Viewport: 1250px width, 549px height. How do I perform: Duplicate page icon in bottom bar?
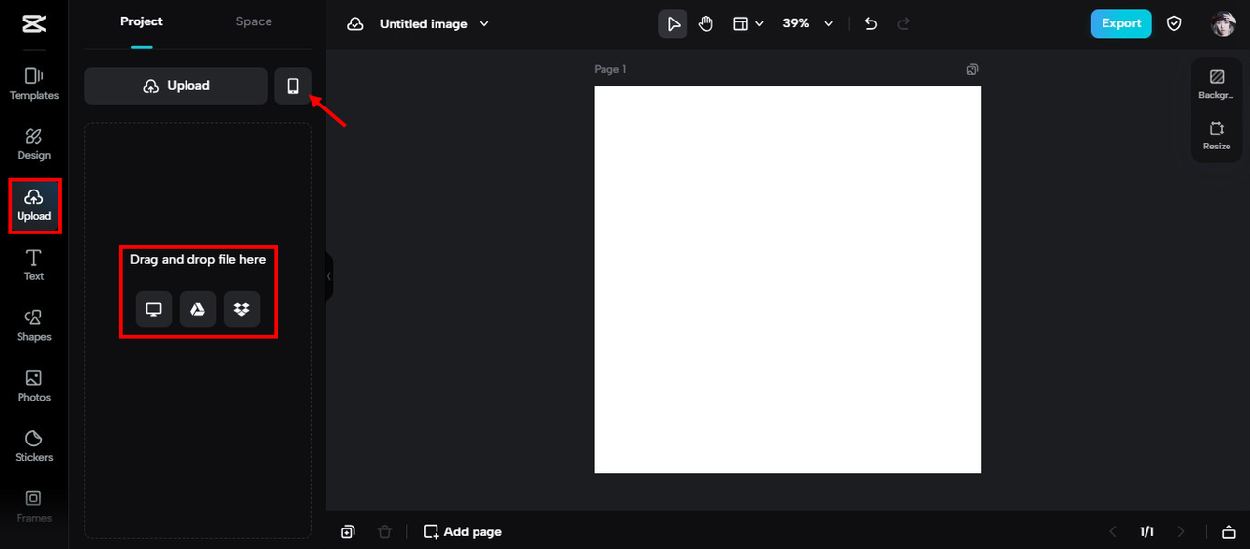348,531
